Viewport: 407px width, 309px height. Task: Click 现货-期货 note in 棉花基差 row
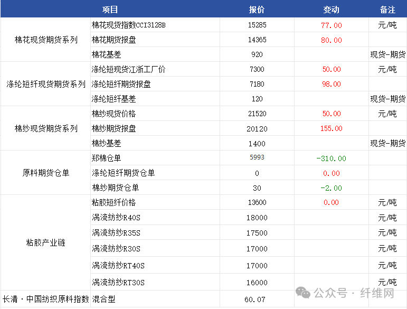coord(388,54)
